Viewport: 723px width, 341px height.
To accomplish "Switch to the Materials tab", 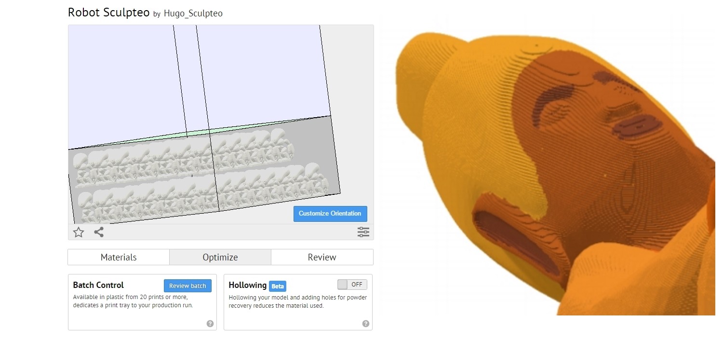I will click(119, 257).
